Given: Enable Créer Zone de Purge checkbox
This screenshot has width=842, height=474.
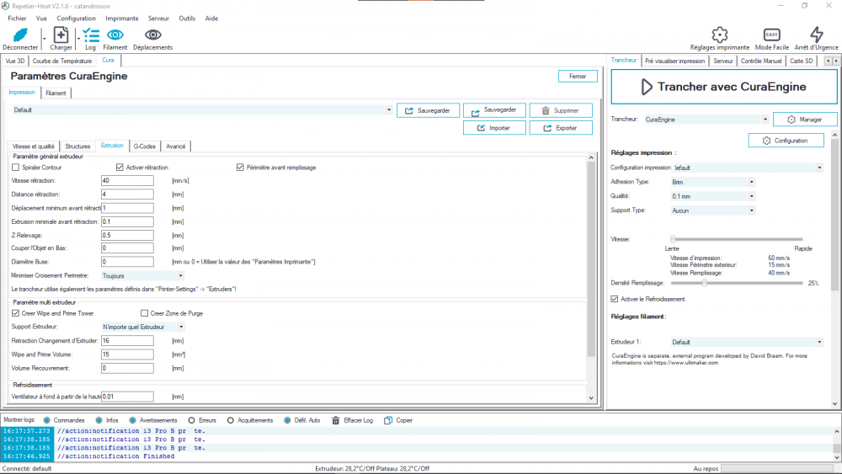Looking at the screenshot, I should [145, 313].
